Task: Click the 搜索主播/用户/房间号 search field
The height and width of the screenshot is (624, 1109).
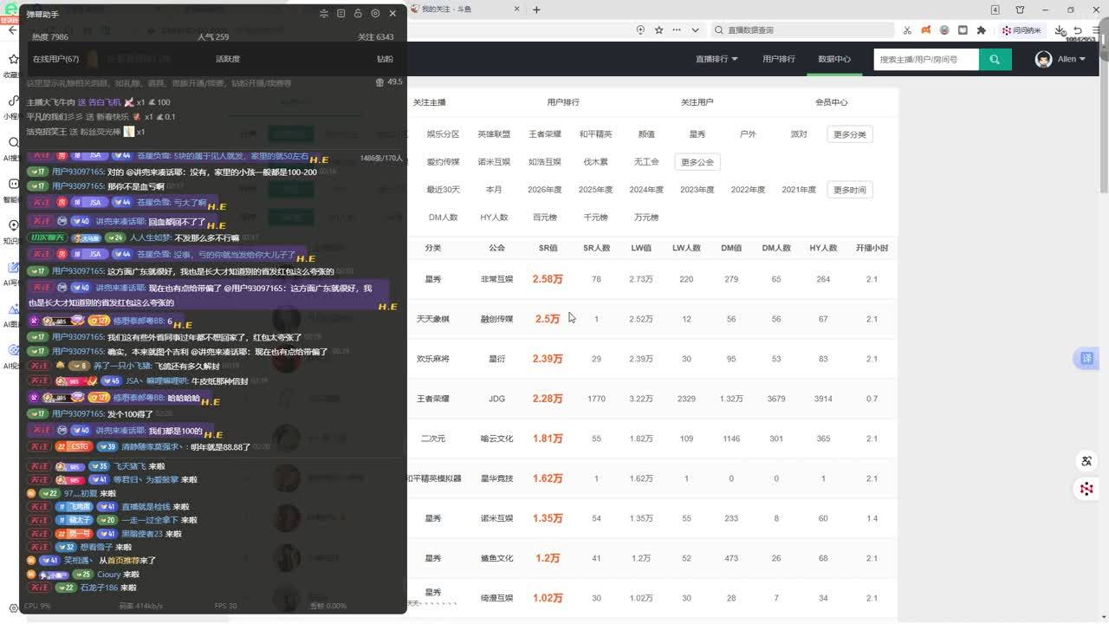Action: coord(925,59)
